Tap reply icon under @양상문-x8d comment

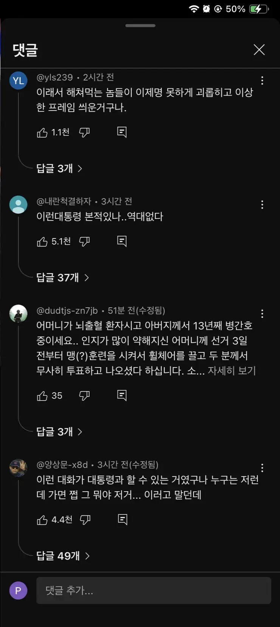tap(123, 520)
